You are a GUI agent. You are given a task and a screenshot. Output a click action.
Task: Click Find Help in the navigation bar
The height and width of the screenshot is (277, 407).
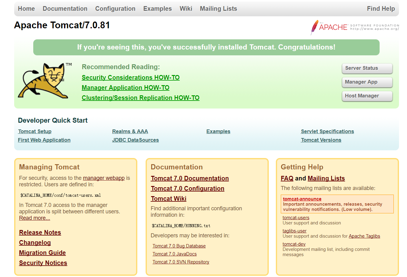pos(381,9)
